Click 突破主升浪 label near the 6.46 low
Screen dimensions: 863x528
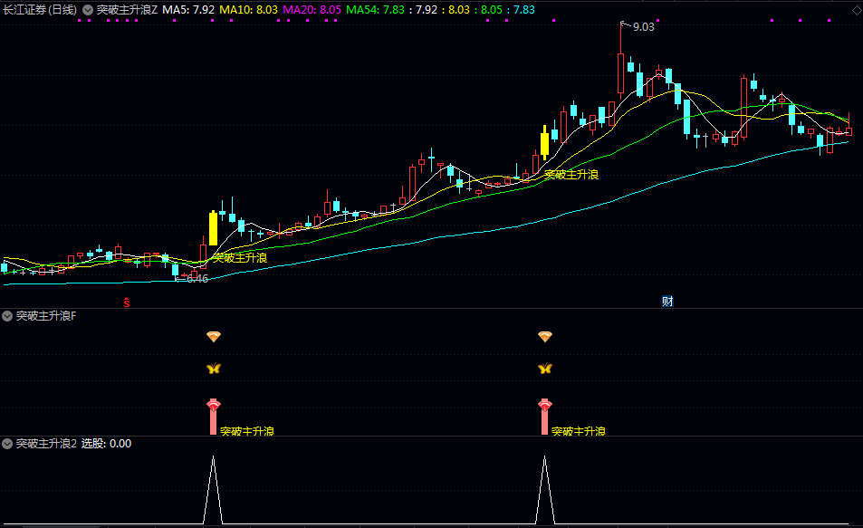click(240, 258)
